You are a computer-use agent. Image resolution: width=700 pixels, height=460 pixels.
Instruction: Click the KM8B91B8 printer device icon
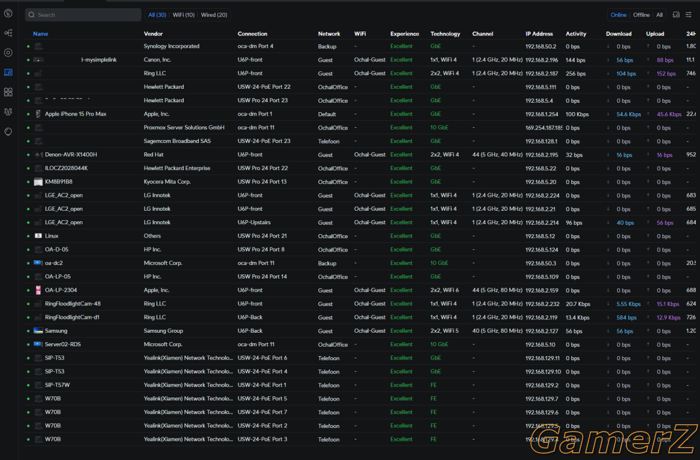click(38, 182)
